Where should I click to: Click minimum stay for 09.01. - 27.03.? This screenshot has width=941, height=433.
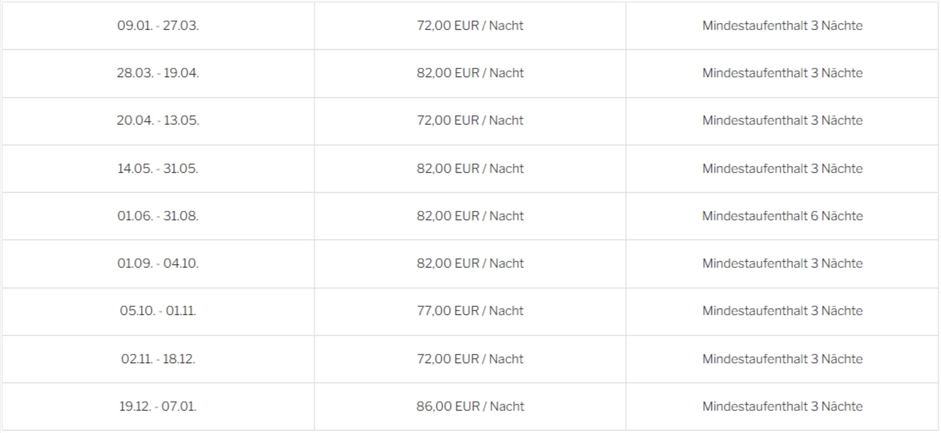pyautogui.click(x=782, y=26)
